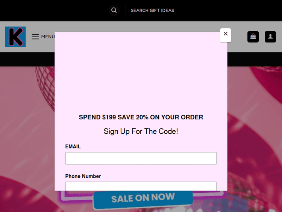This screenshot has height=212, width=282.
Task: Click the divider beside the search icon
Action: tap(125, 11)
